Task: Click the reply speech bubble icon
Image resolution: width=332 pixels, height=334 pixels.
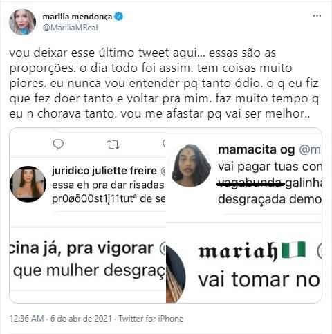Action: (58, 145)
